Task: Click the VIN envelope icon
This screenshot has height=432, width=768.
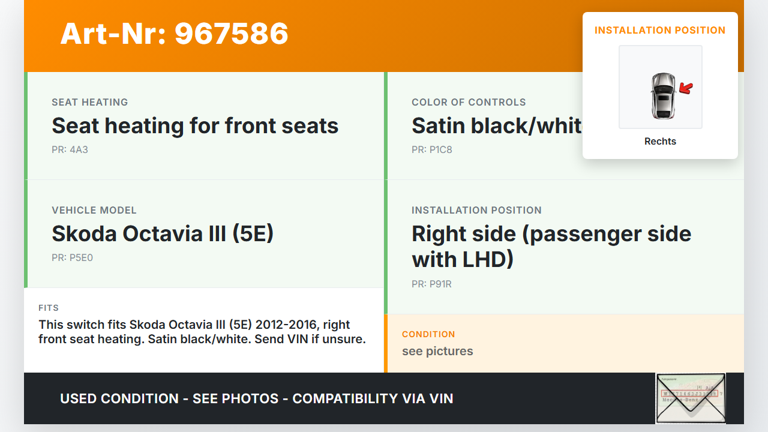Action: click(x=691, y=398)
